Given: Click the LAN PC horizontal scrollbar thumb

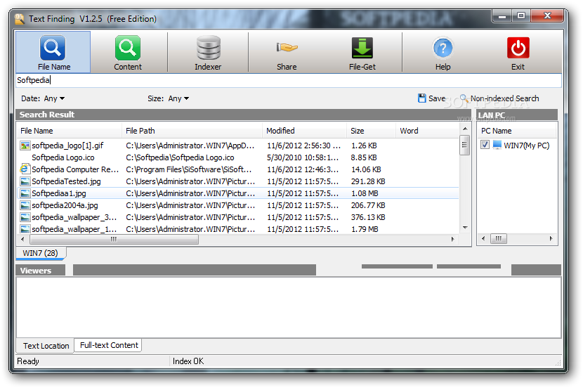Looking at the screenshot, I should [x=499, y=238].
